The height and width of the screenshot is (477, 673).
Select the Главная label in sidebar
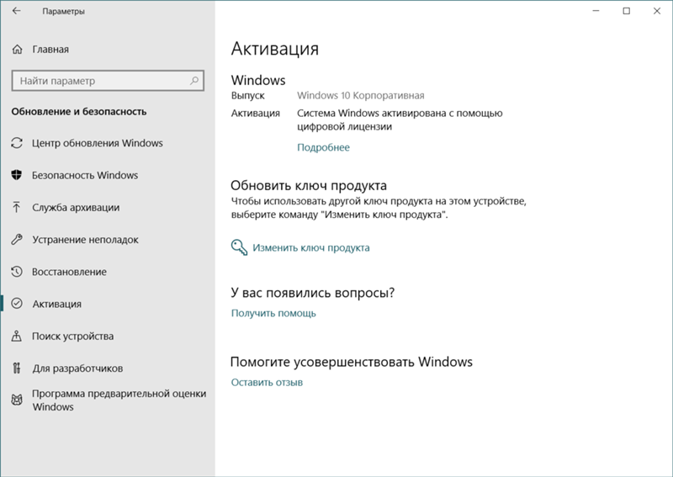click(x=50, y=50)
